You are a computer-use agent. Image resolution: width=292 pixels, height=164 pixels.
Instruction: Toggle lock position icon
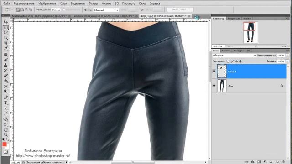[236, 61]
